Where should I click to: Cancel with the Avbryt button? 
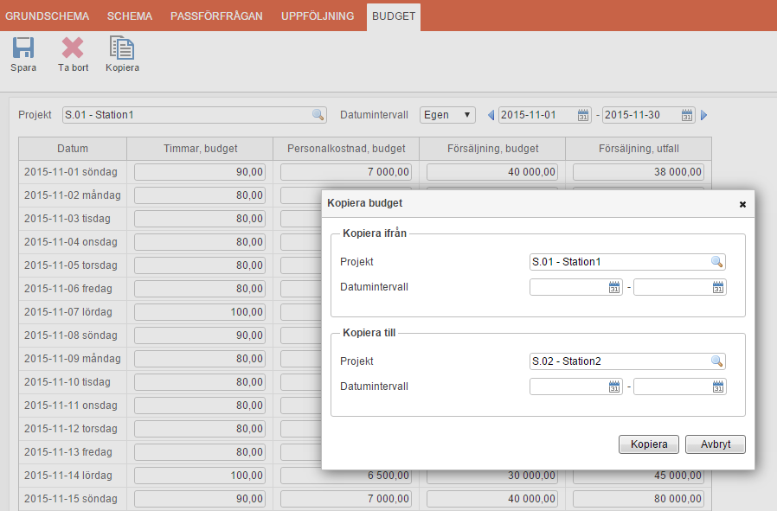[x=715, y=444]
